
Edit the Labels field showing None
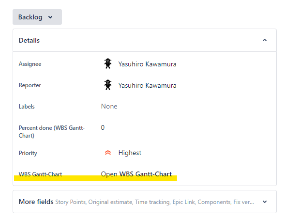(x=109, y=106)
